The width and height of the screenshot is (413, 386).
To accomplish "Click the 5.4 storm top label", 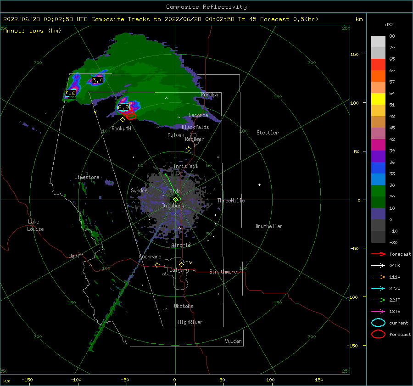I will click(97, 80).
